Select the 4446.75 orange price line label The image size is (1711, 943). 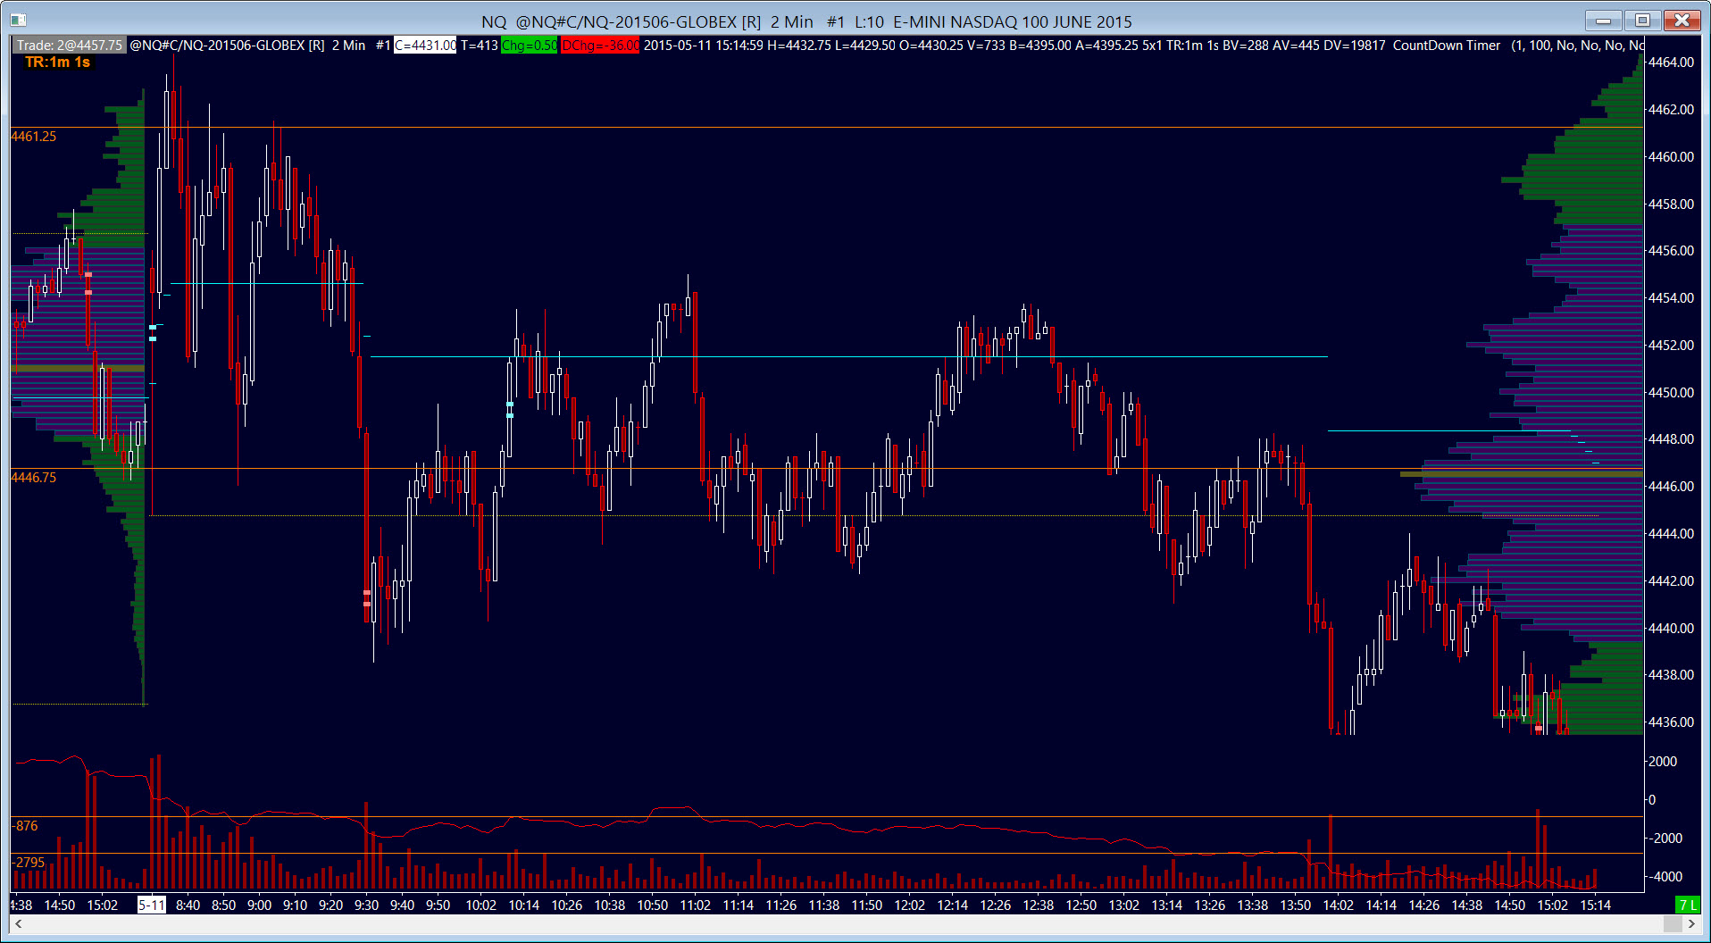coord(34,478)
